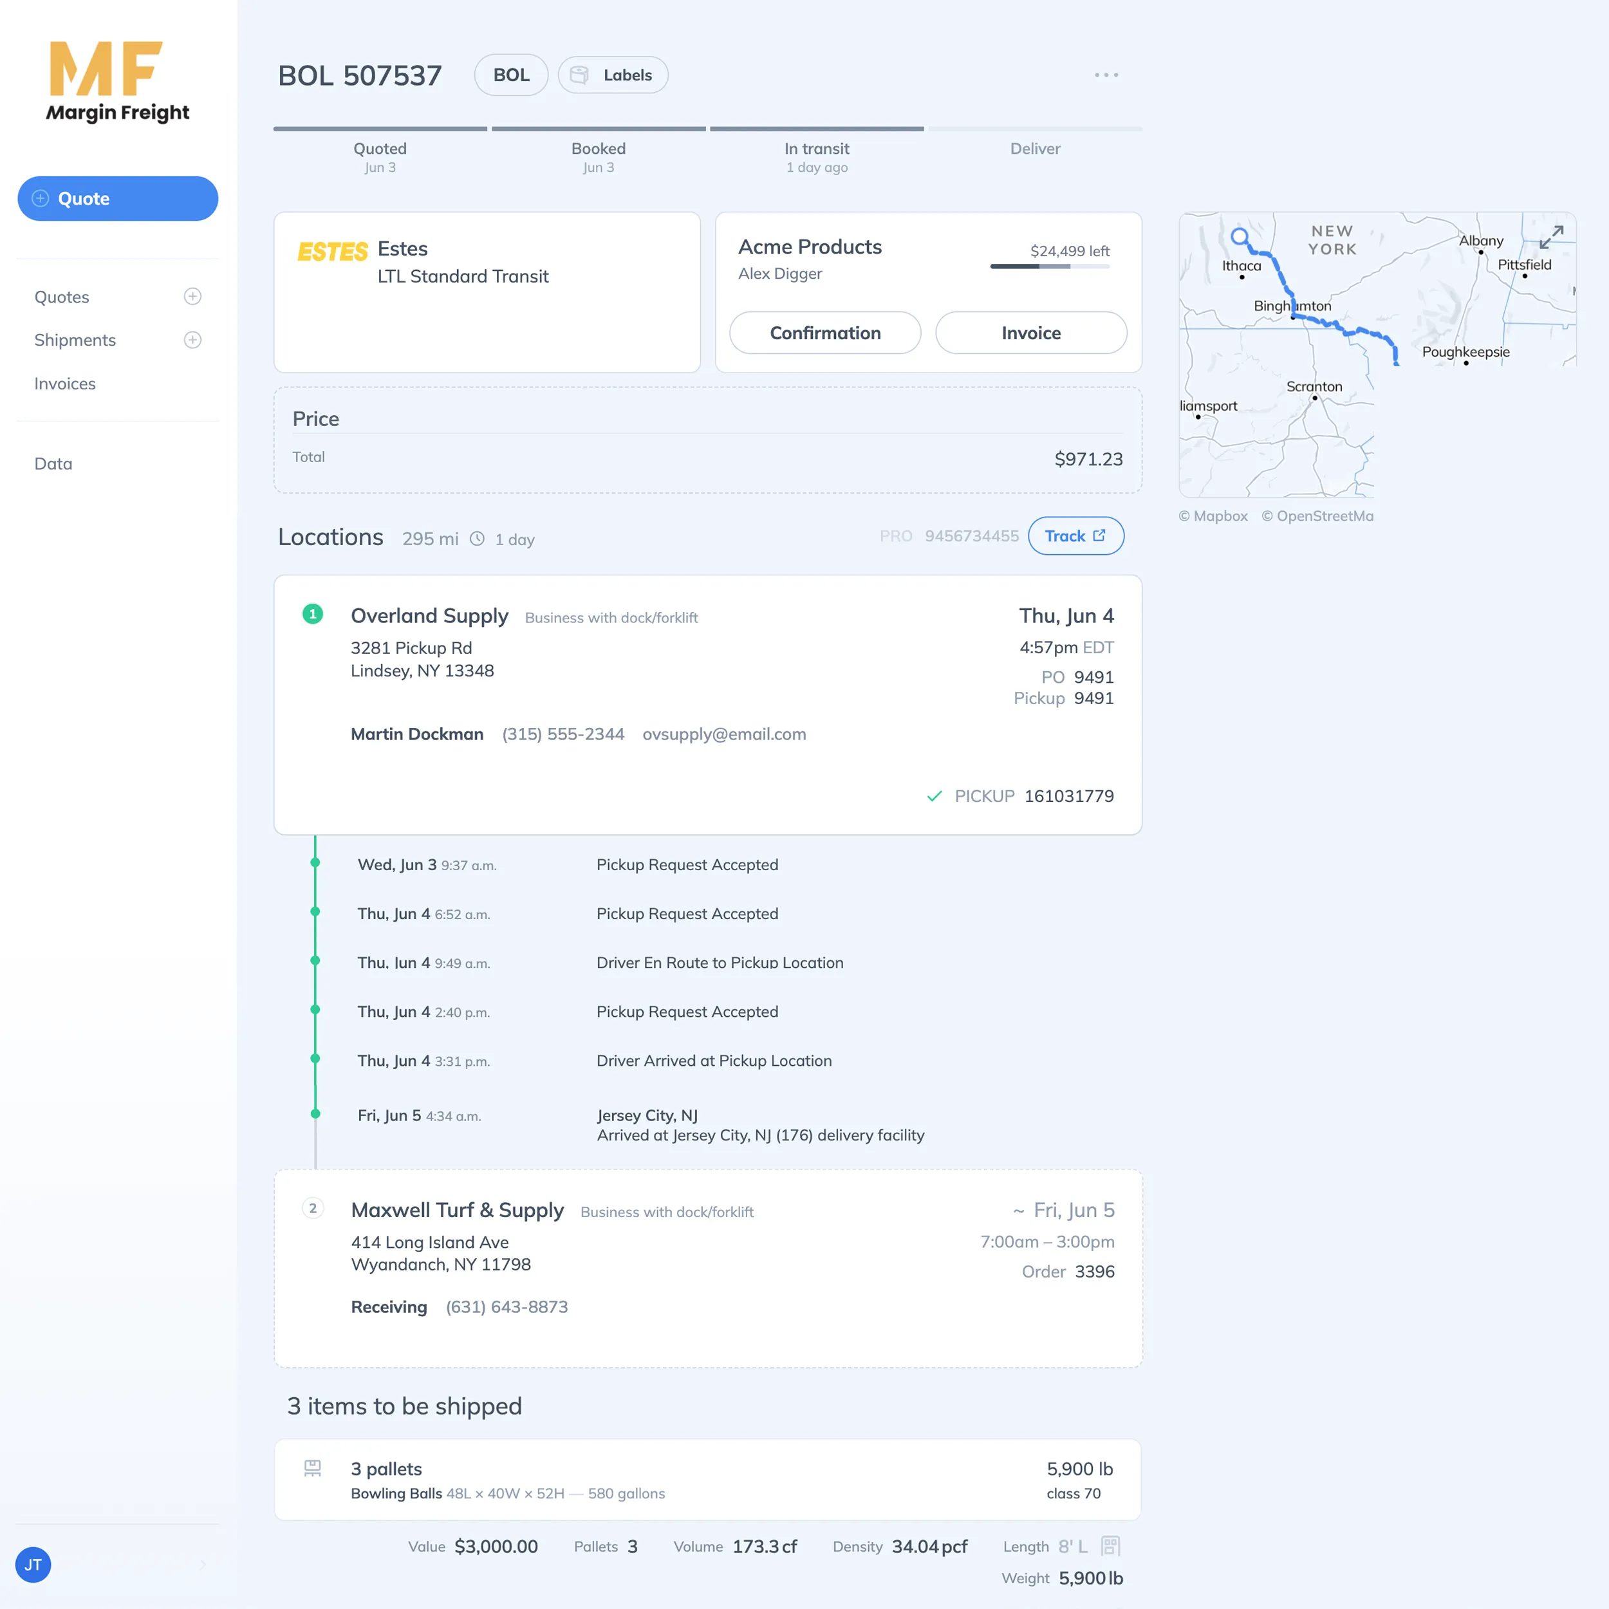This screenshot has height=1609, width=1609.
Task: Go to Quotes in the sidebar
Action: [62, 297]
